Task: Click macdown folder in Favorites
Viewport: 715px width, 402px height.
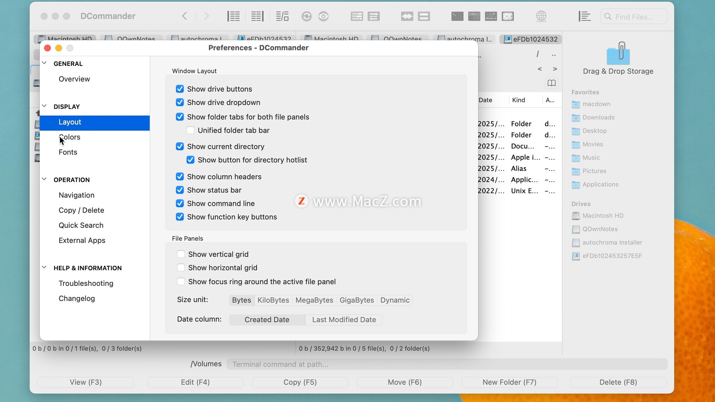Action: tap(596, 104)
